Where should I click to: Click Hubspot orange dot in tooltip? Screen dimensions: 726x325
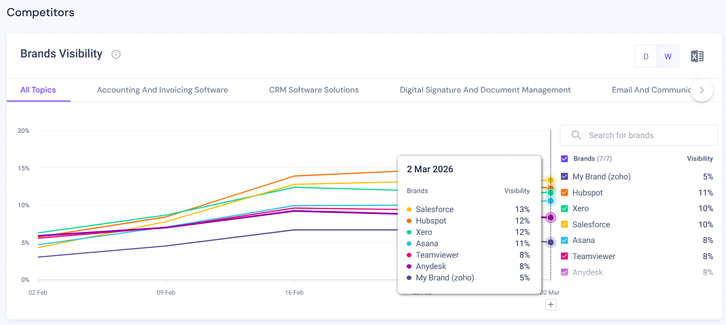coord(409,221)
